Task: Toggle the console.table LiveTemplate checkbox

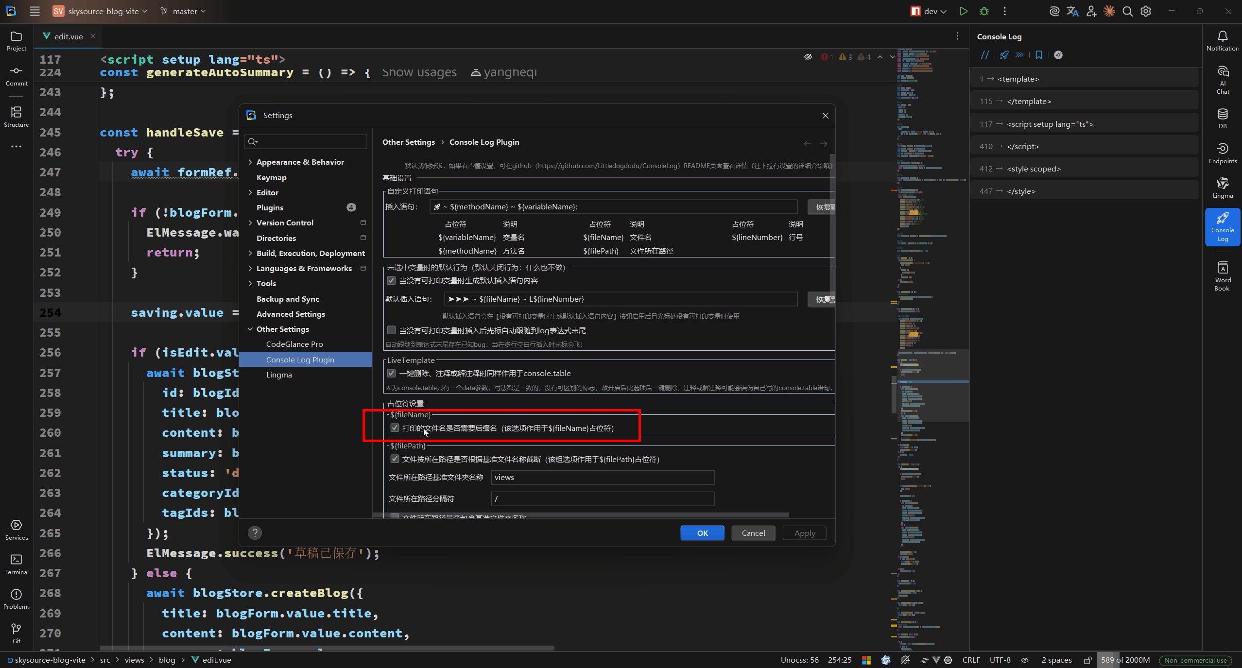Action: [x=391, y=373]
